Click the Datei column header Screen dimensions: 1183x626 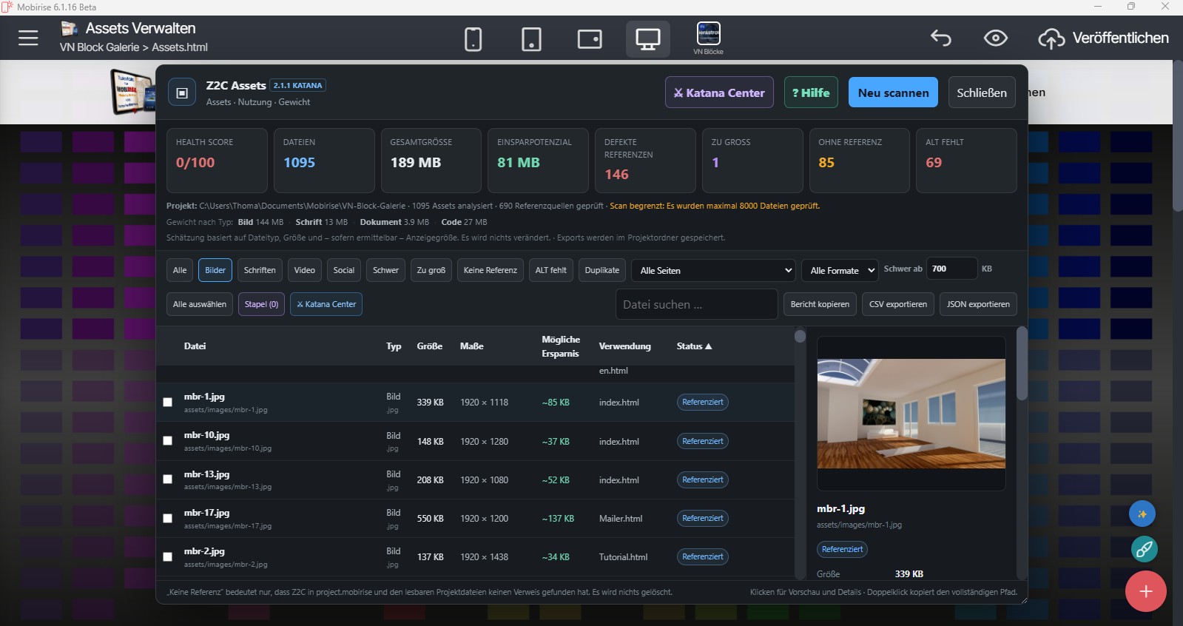(x=195, y=346)
